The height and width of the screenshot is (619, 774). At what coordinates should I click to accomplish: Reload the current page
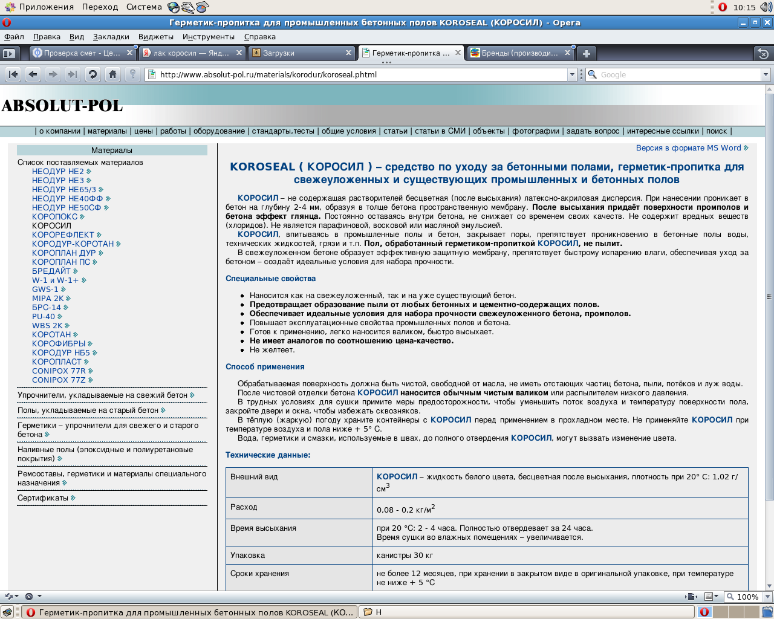point(93,74)
